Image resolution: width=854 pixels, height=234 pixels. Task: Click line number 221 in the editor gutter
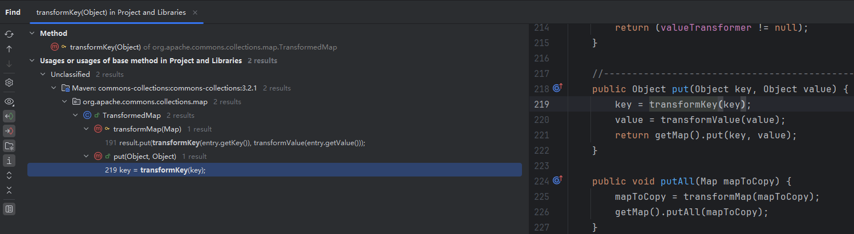pos(541,135)
